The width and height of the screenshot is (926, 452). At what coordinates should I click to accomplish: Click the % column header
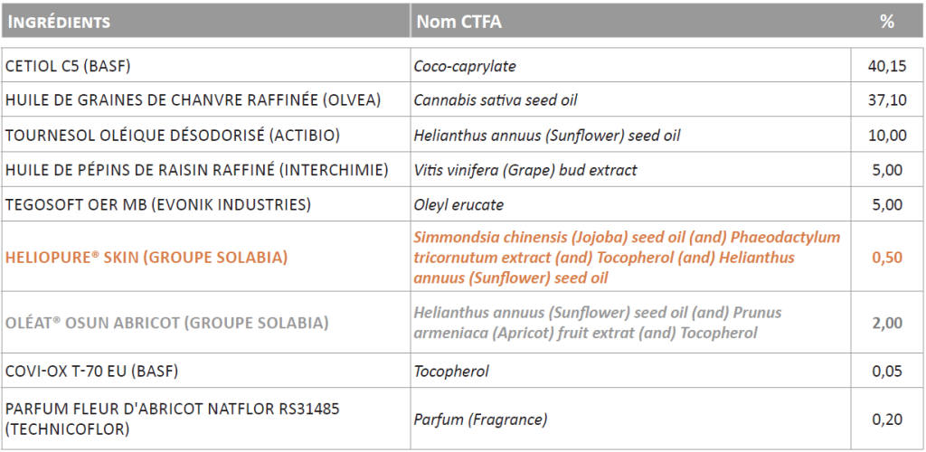tap(887, 21)
